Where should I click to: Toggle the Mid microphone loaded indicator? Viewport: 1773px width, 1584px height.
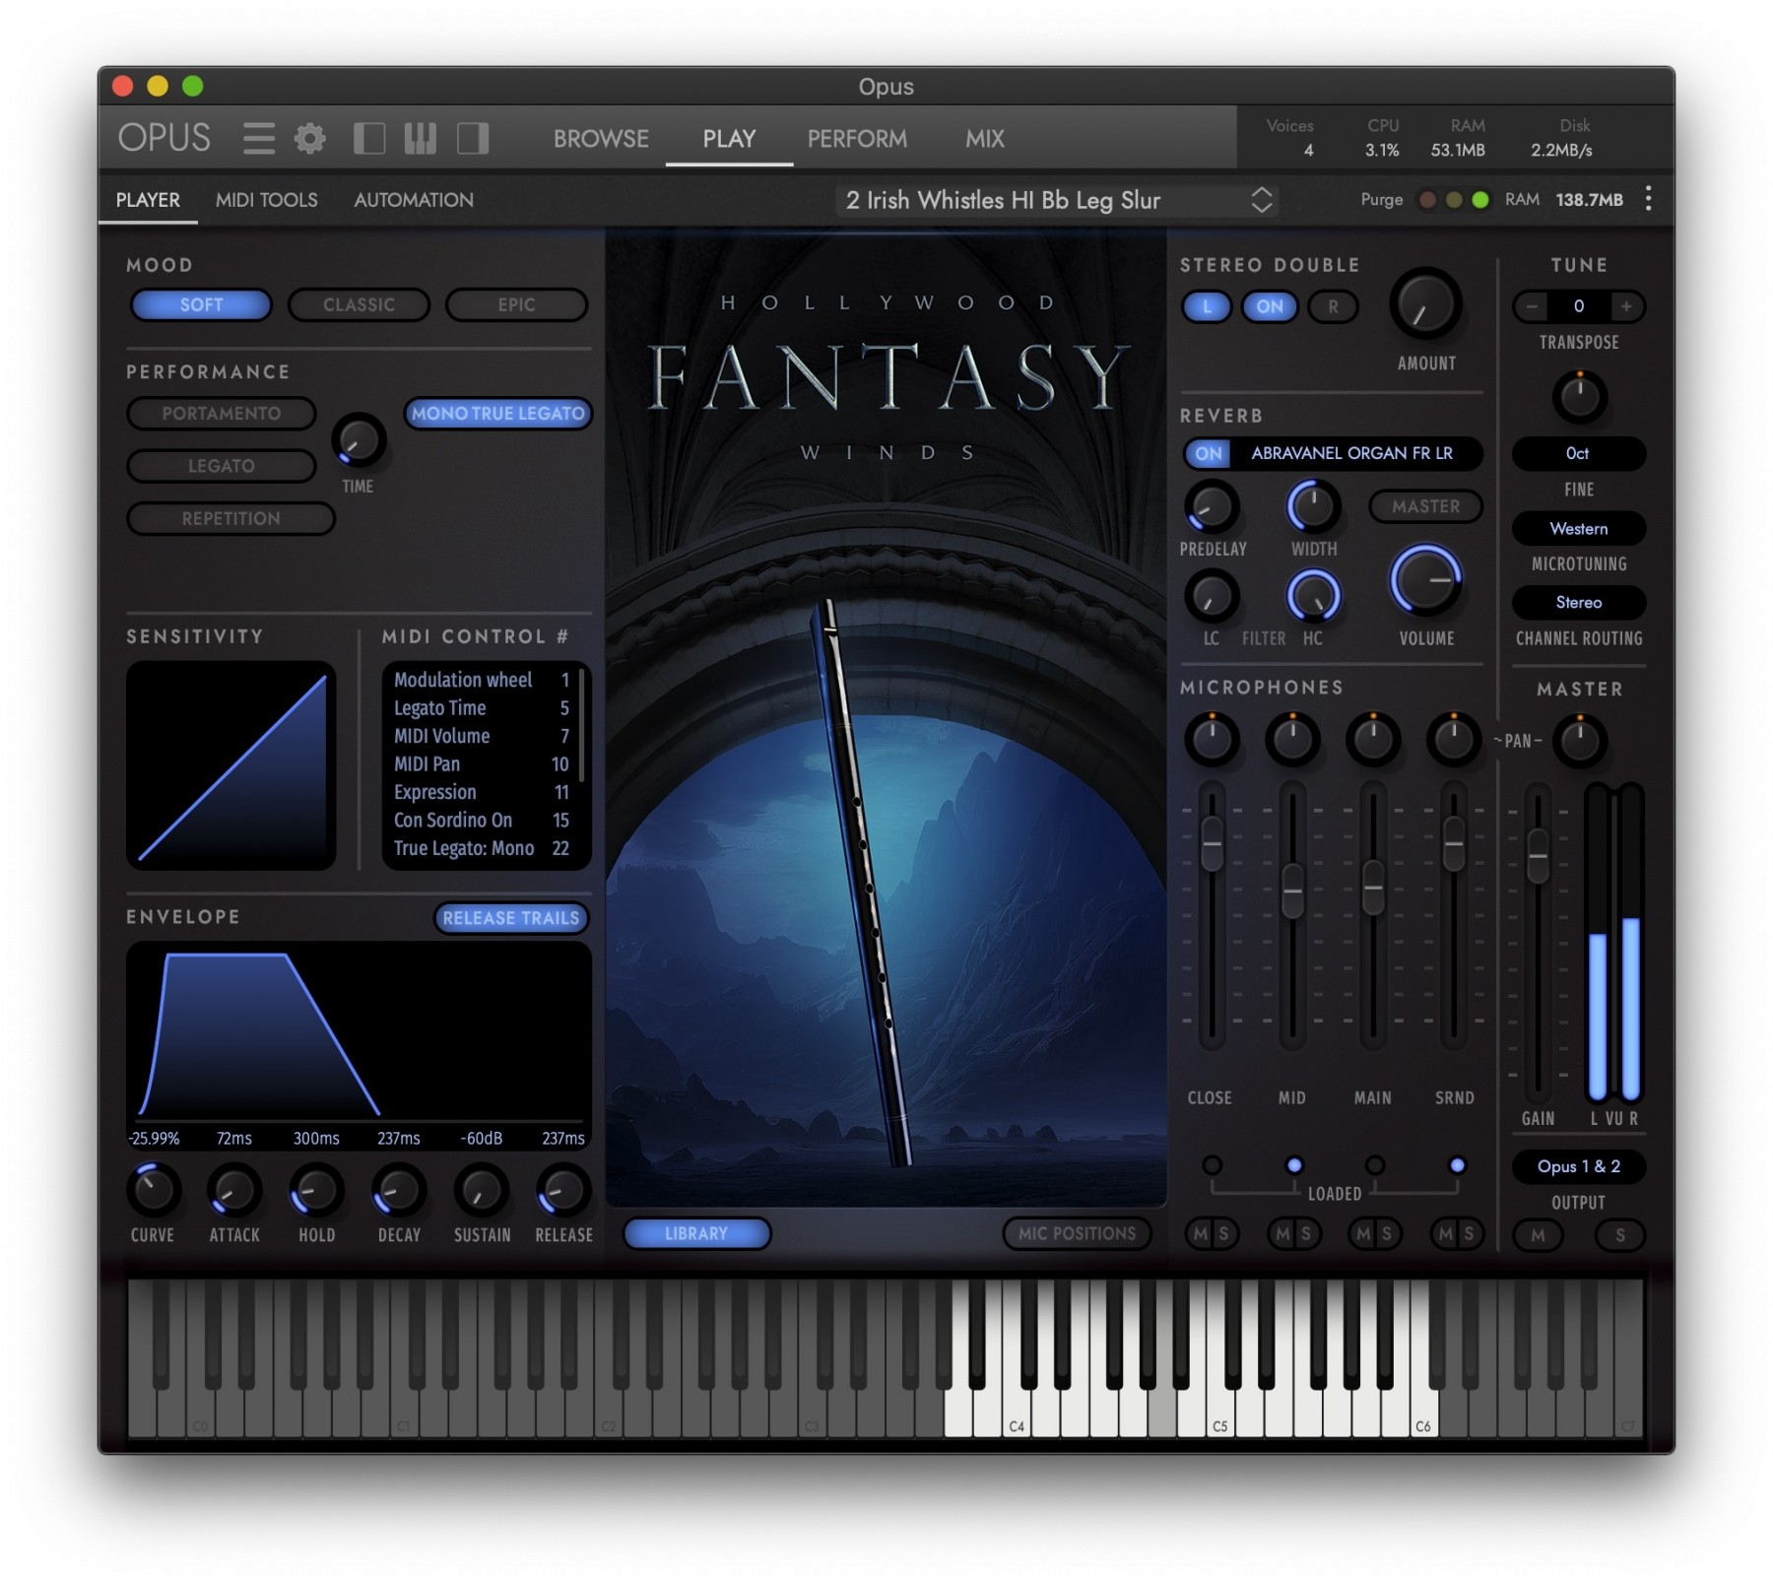pyautogui.click(x=1294, y=1165)
